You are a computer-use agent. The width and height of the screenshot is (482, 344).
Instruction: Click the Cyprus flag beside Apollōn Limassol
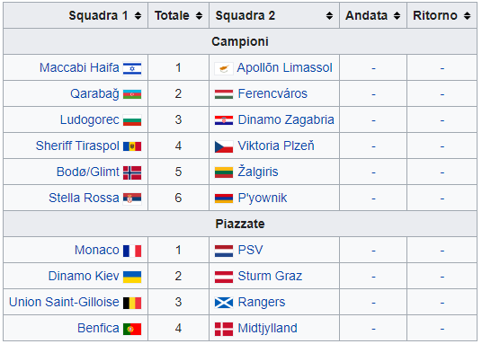point(224,68)
